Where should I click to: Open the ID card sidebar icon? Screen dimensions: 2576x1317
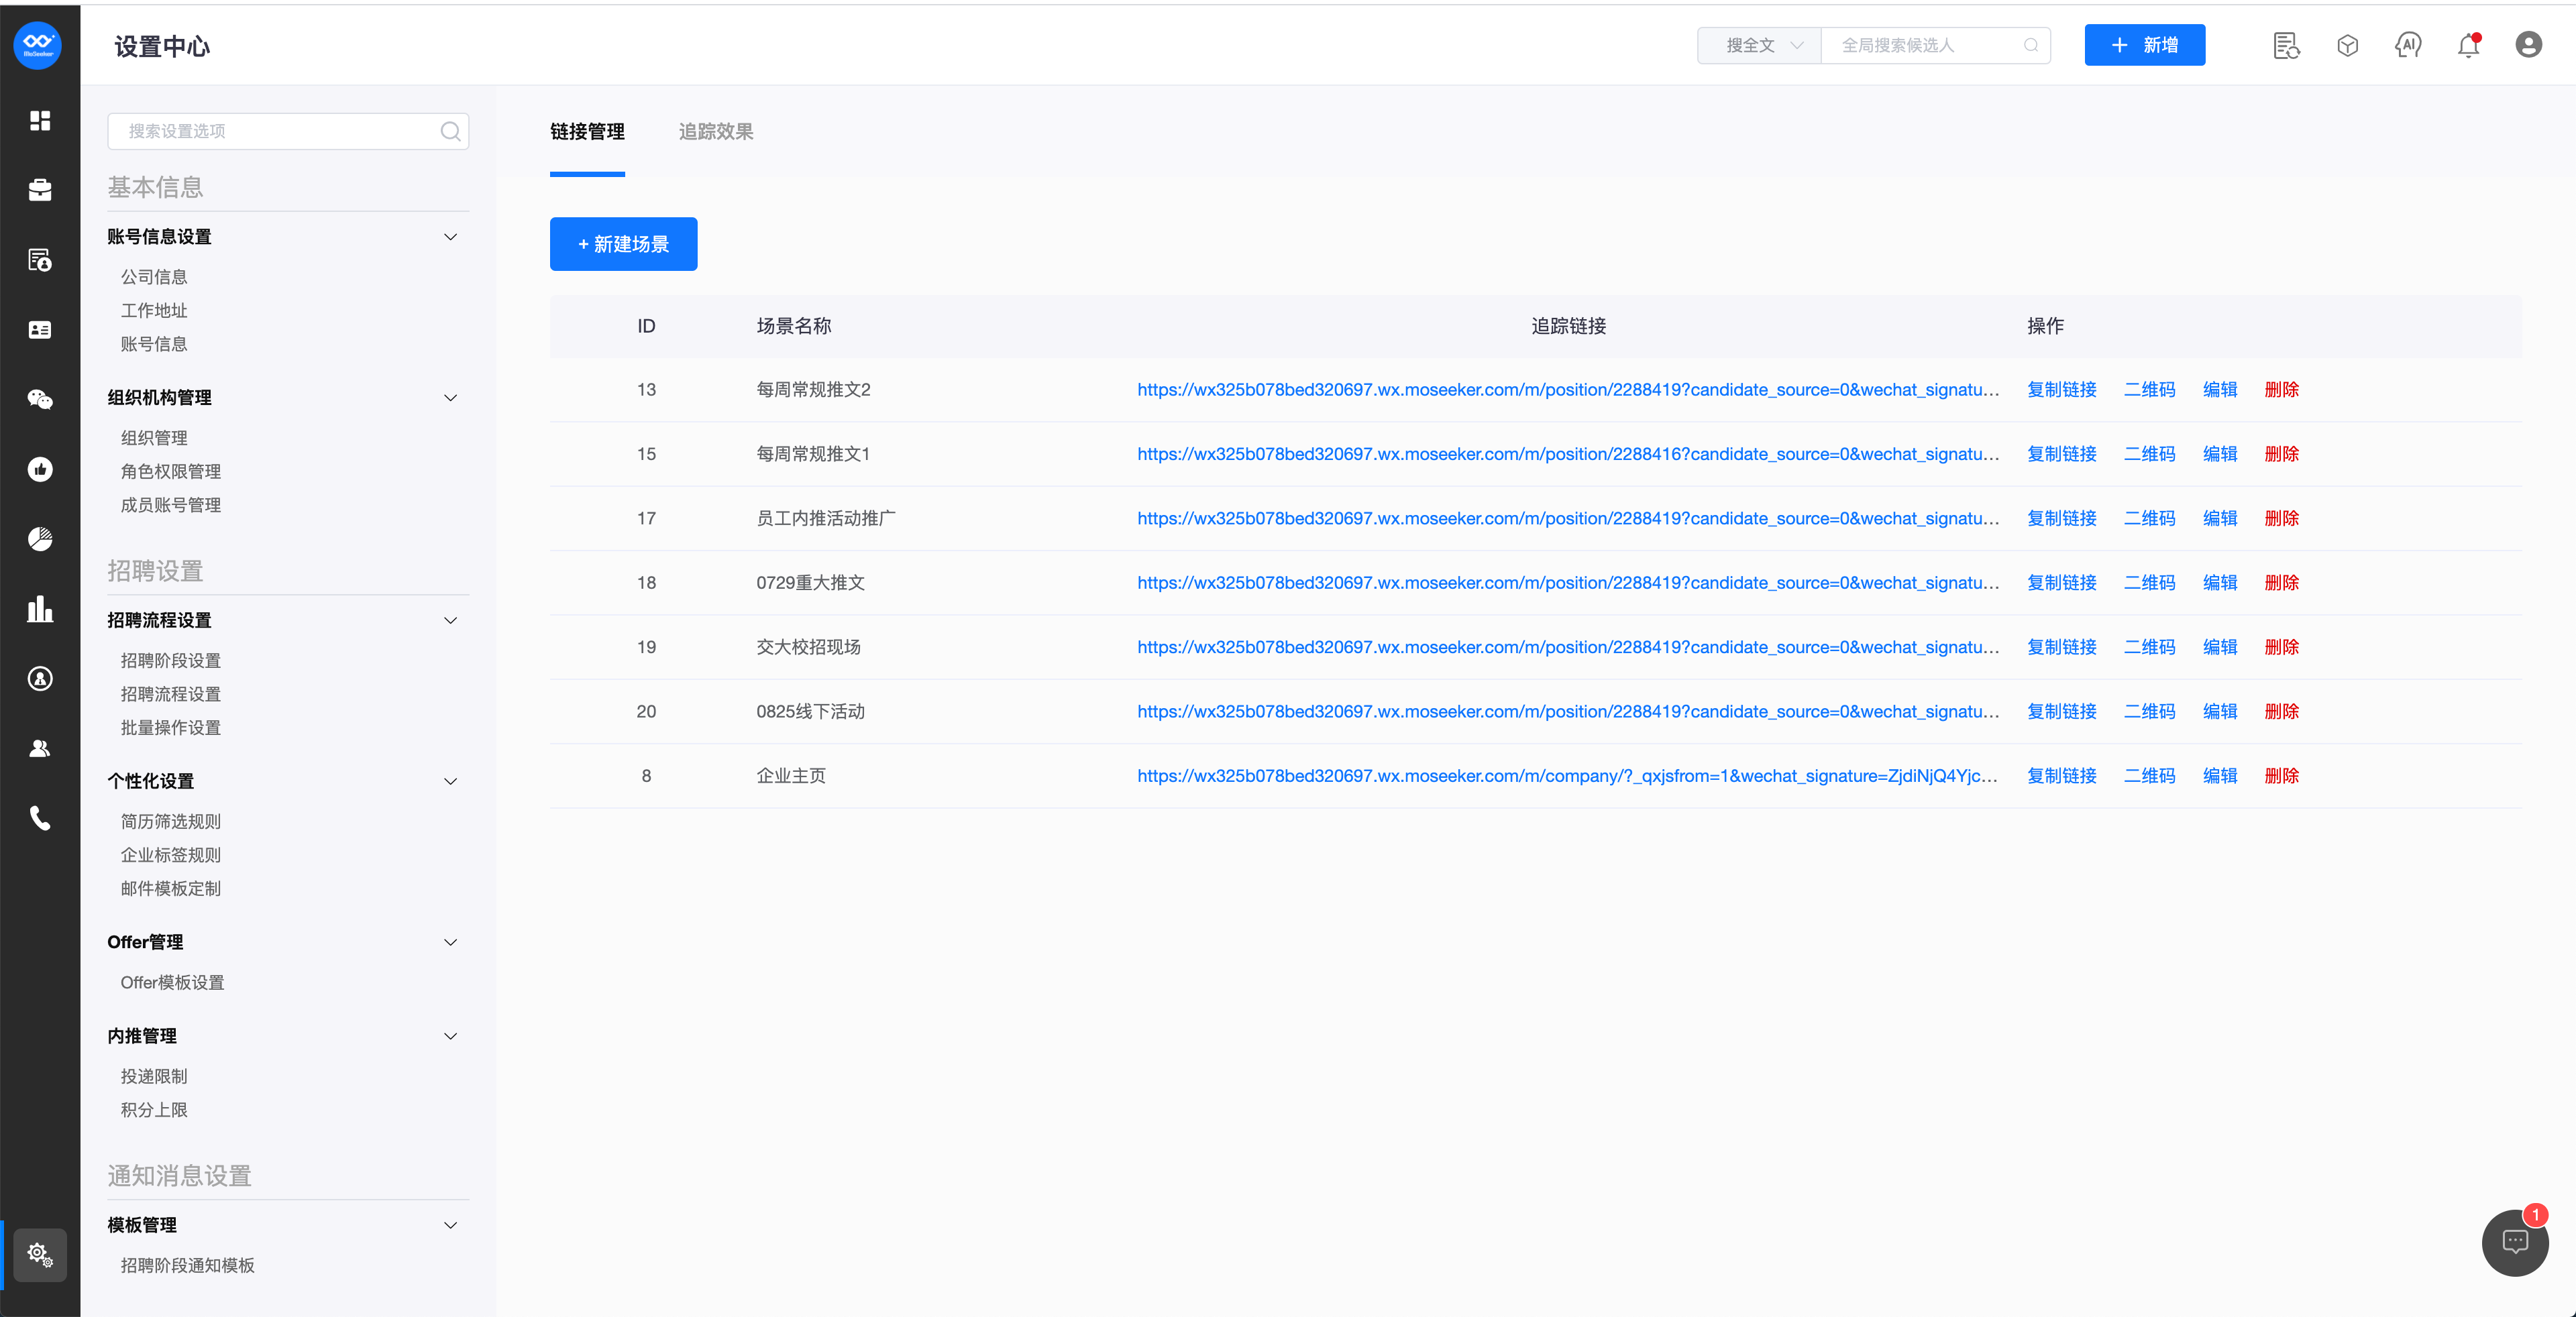tap(40, 330)
